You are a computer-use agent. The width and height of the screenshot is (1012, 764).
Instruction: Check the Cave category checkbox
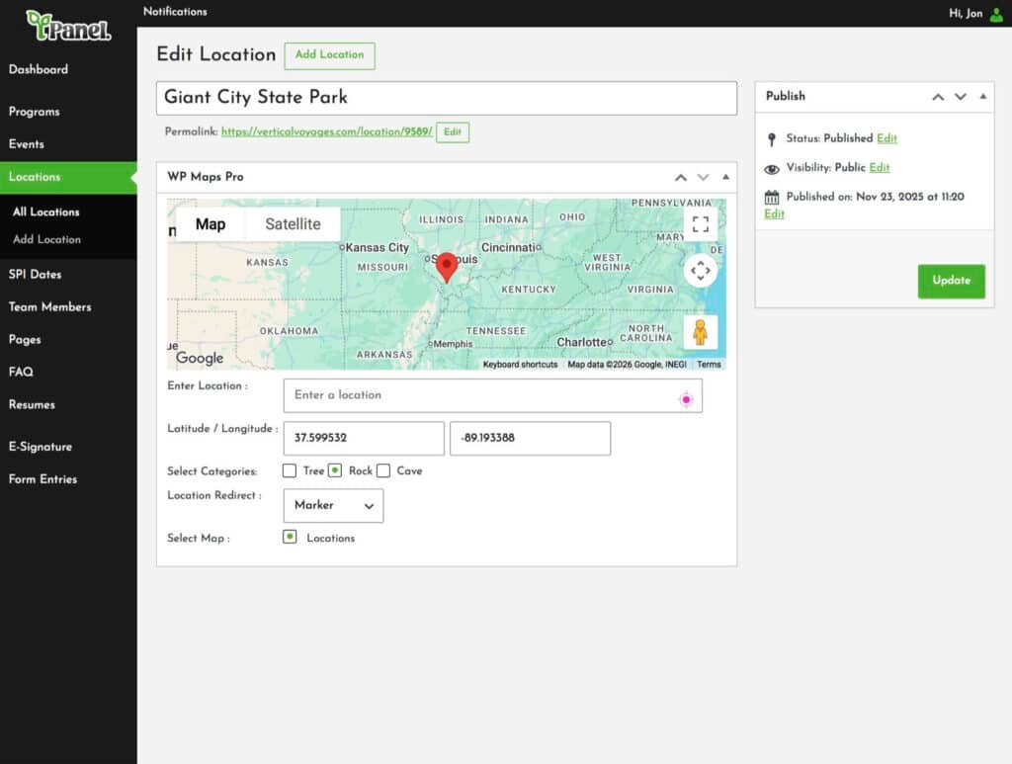[383, 471]
